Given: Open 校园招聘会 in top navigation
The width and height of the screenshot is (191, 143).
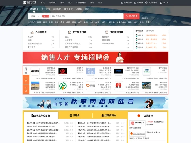Looking at the screenshot, I should [x=81, y=3].
